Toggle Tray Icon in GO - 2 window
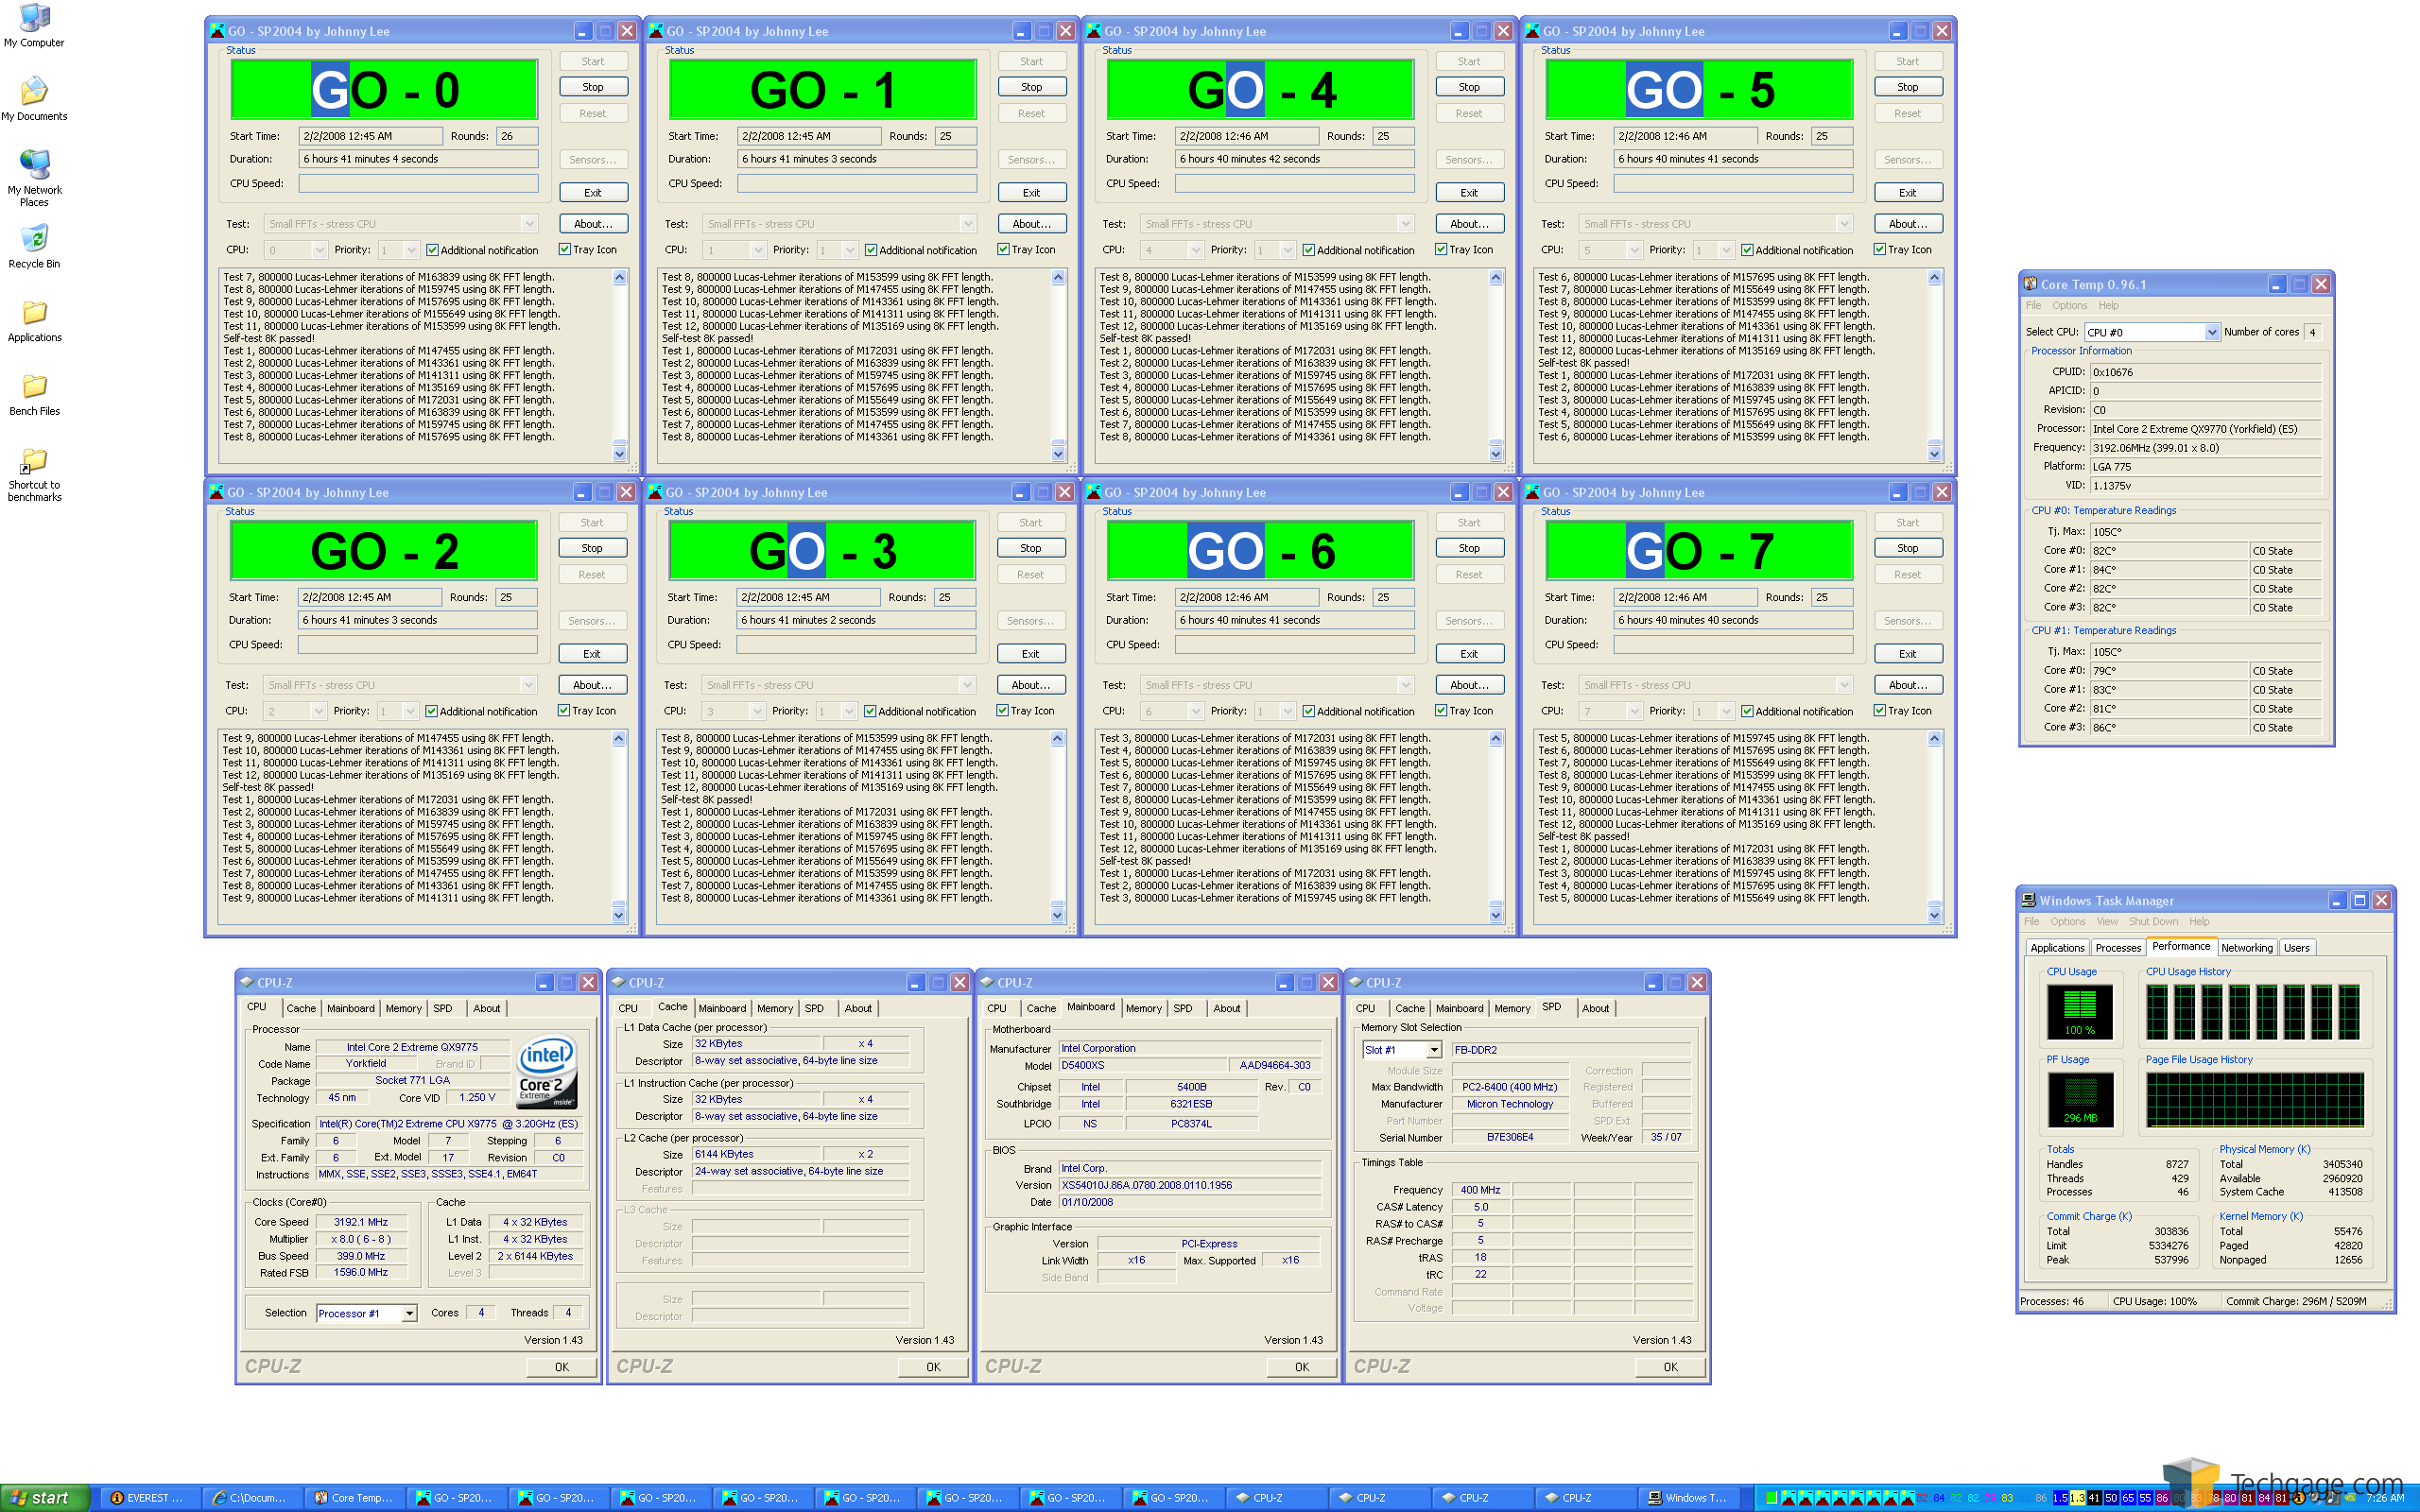Screen dimensions: 2420x1512 (x=587, y=711)
